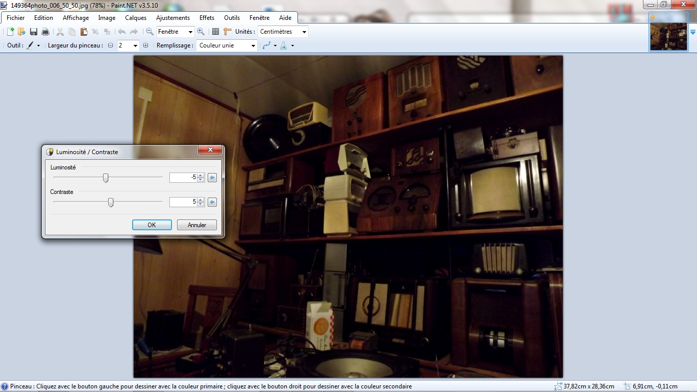Reset Luminosité with its blue arrow button

212,178
